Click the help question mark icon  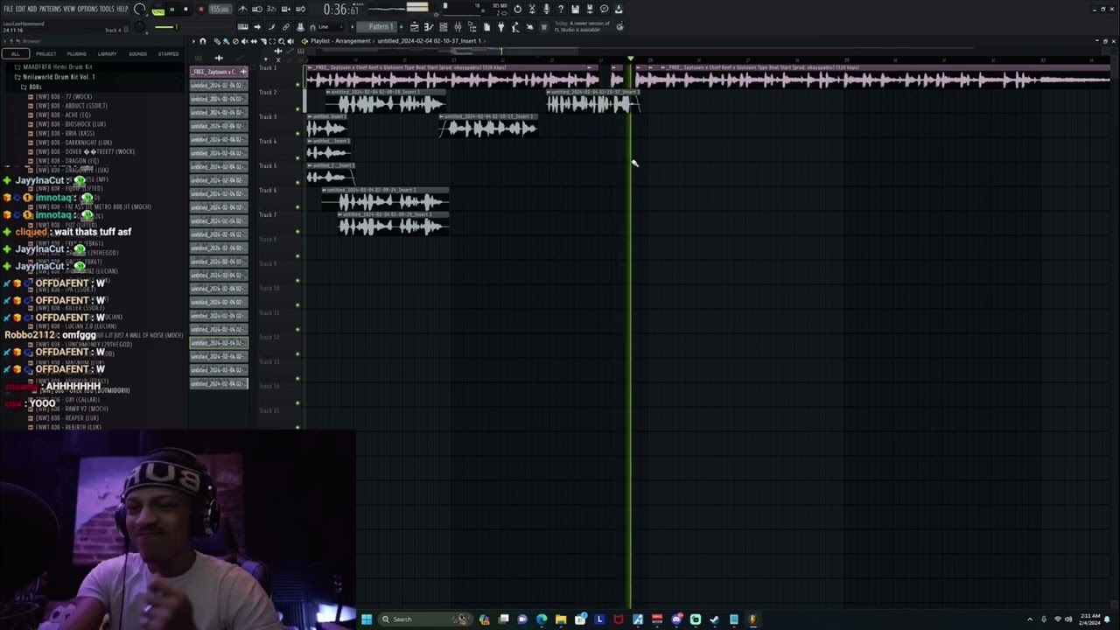561,10
